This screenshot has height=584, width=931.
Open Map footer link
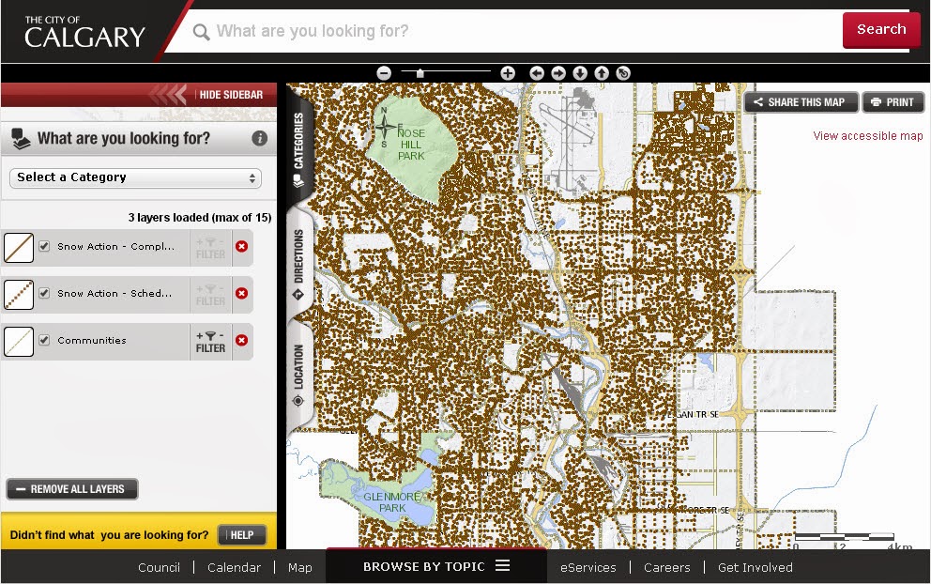299,567
